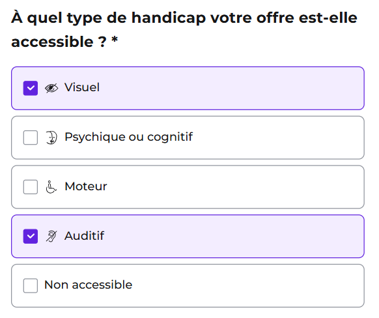This screenshot has height=318, width=379.
Task: Click the handicap type question heading
Action: coord(184,30)
